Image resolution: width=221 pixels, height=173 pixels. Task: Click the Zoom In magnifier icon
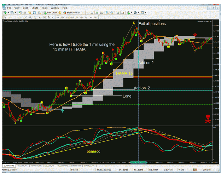[x=107, y=13]
